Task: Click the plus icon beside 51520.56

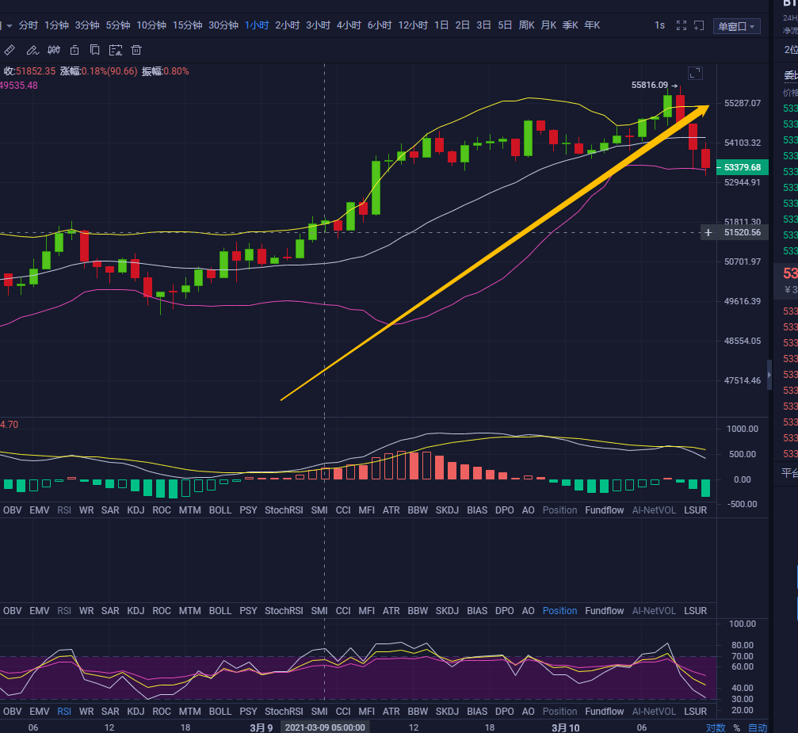Action: tap(708, 233)
